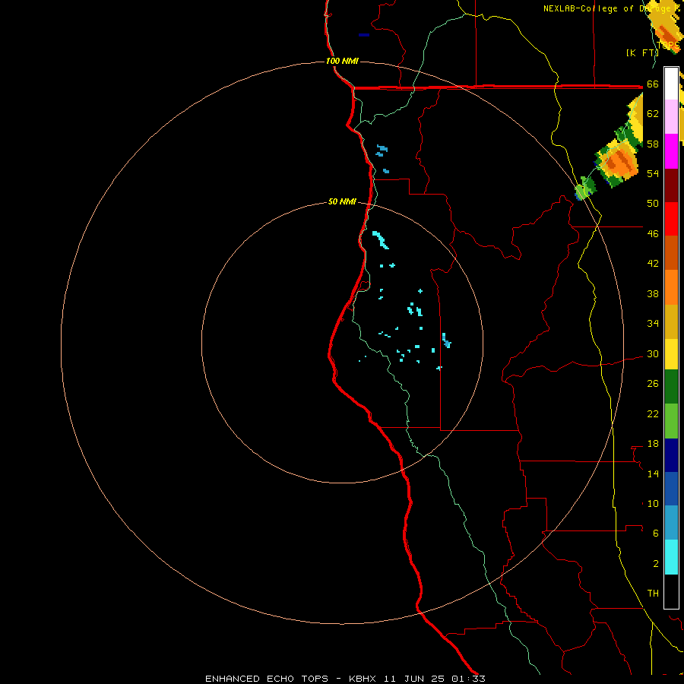Click the gold 34 kft legend swatch
Image resolution: width=684 pixels, height=684 pixels.
pyautogui.click(x=671, y=321)
